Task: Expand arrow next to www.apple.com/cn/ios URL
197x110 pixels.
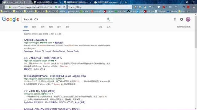Action: coord(53,94)
